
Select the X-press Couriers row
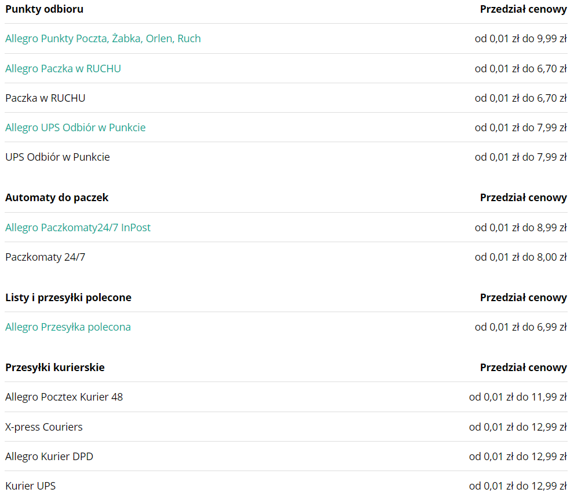click(x=286, y=427)
